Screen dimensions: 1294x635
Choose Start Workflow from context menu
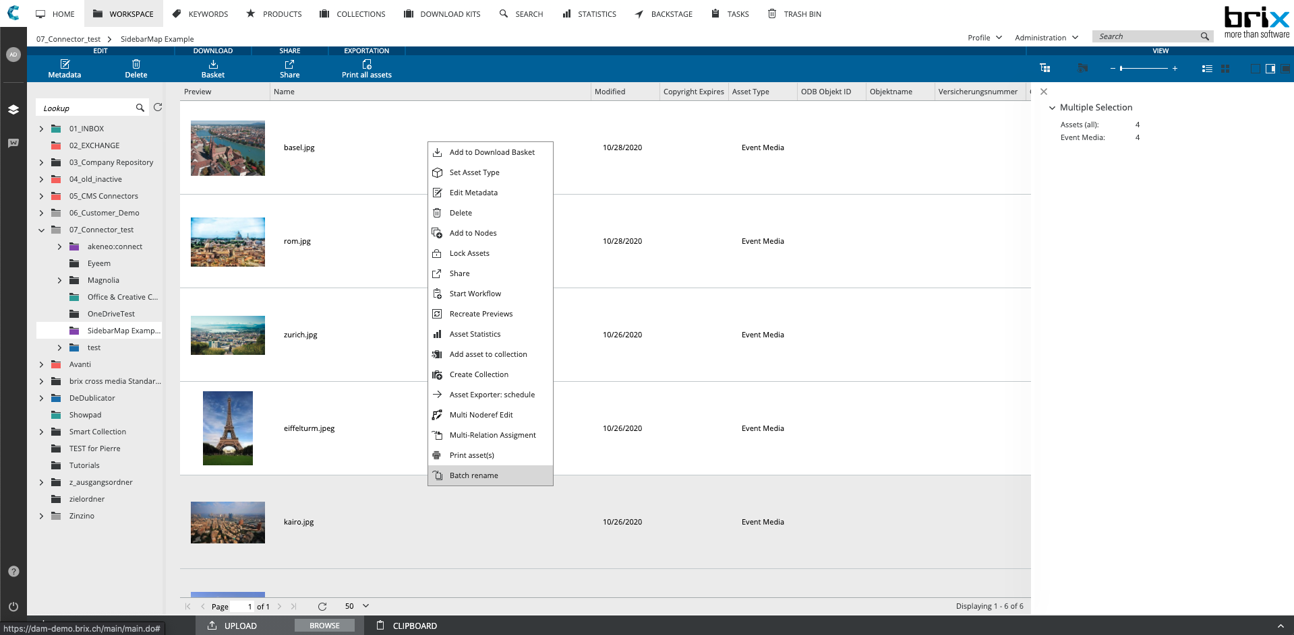pos(490,294)
